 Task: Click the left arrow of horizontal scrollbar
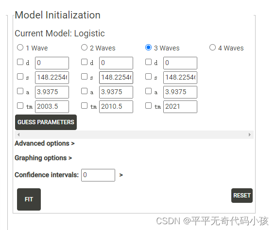point(18,135)
